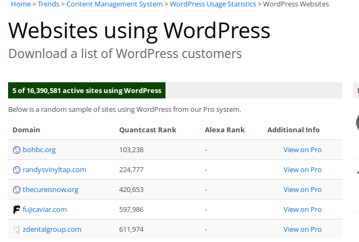Screen dimensions: 359x242
Task: Open the thecureisnow.org domain link
Action: pos(50,190)
